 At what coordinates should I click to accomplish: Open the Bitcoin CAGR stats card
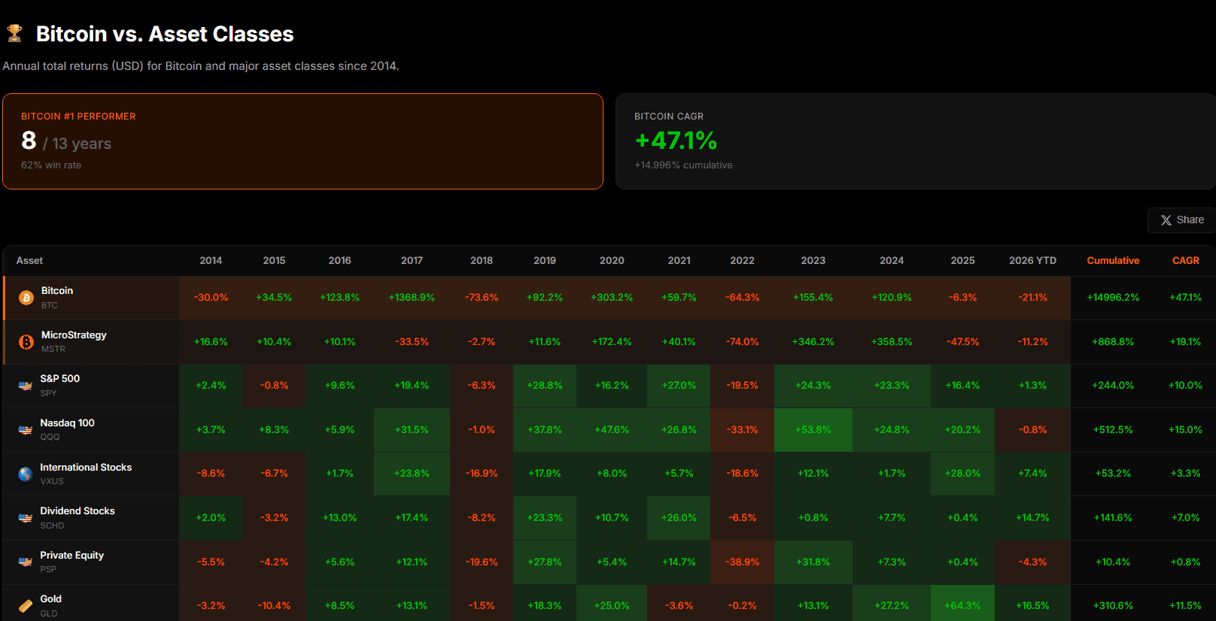915,141
